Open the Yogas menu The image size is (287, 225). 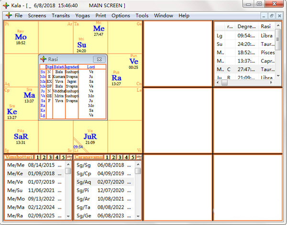click(82, 15)
